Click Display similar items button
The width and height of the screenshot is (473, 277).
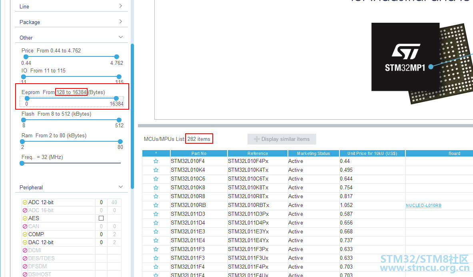[x=282, y=139]
